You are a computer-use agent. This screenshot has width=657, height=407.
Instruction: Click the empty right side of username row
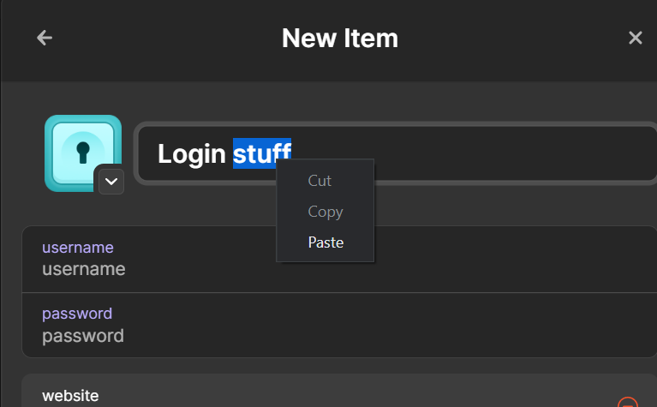[x=514, y=260]
